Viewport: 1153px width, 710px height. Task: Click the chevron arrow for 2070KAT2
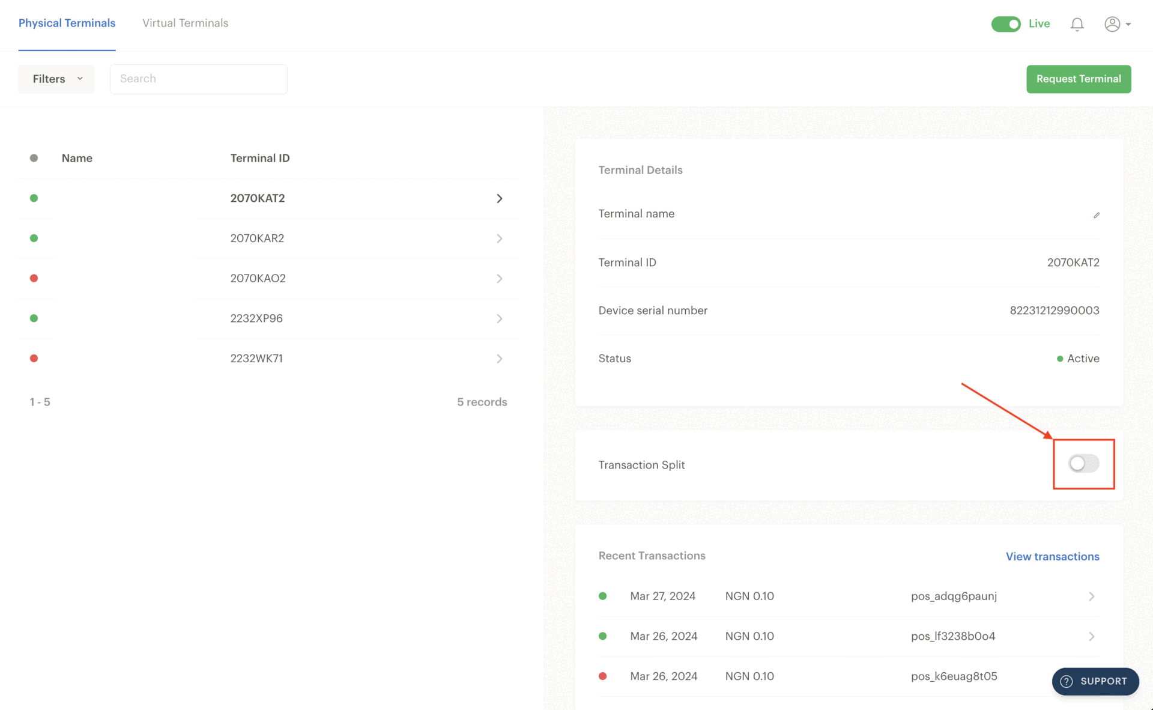[498, 198]
